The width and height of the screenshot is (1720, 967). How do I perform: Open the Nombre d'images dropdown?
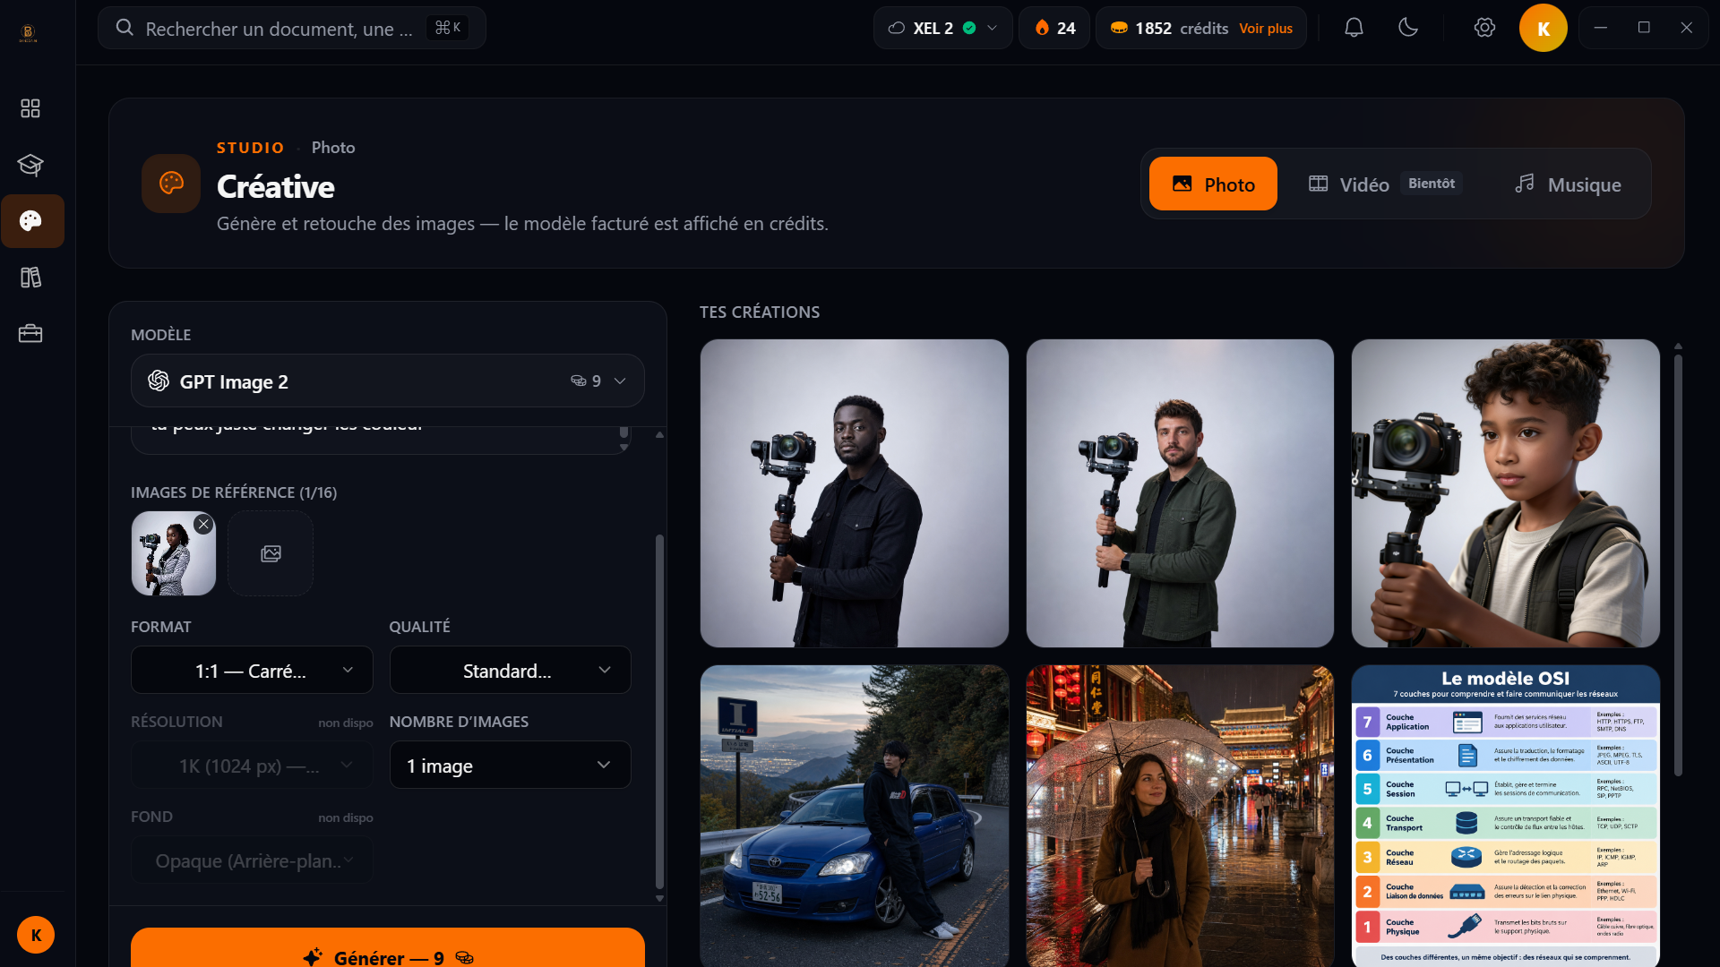[x=510, y=765]
